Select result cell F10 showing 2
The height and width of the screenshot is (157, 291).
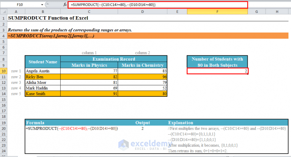point(217,71)
